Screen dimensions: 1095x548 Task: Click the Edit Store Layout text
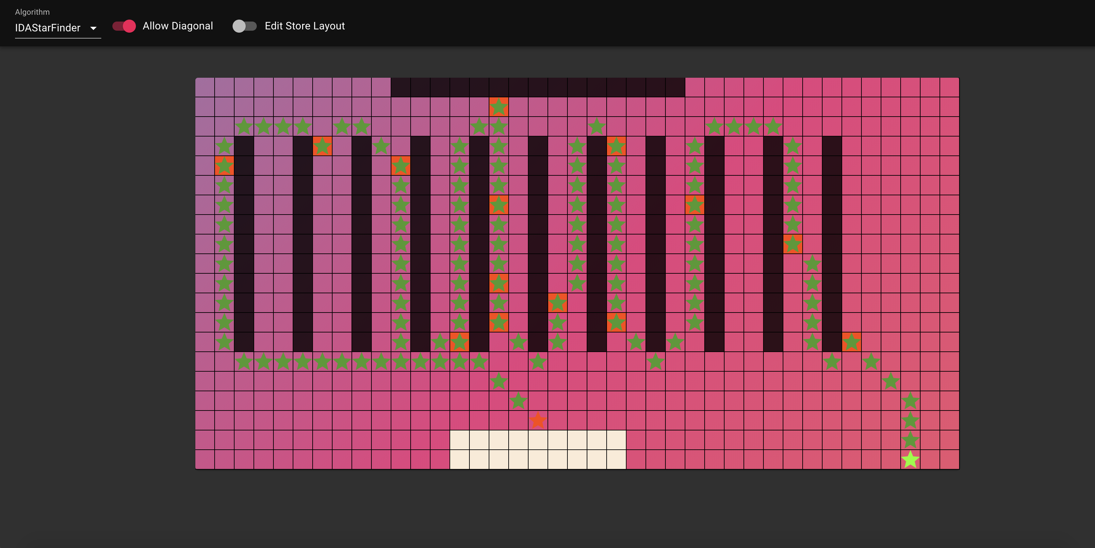pyautogui.click(x=304, y=26)
